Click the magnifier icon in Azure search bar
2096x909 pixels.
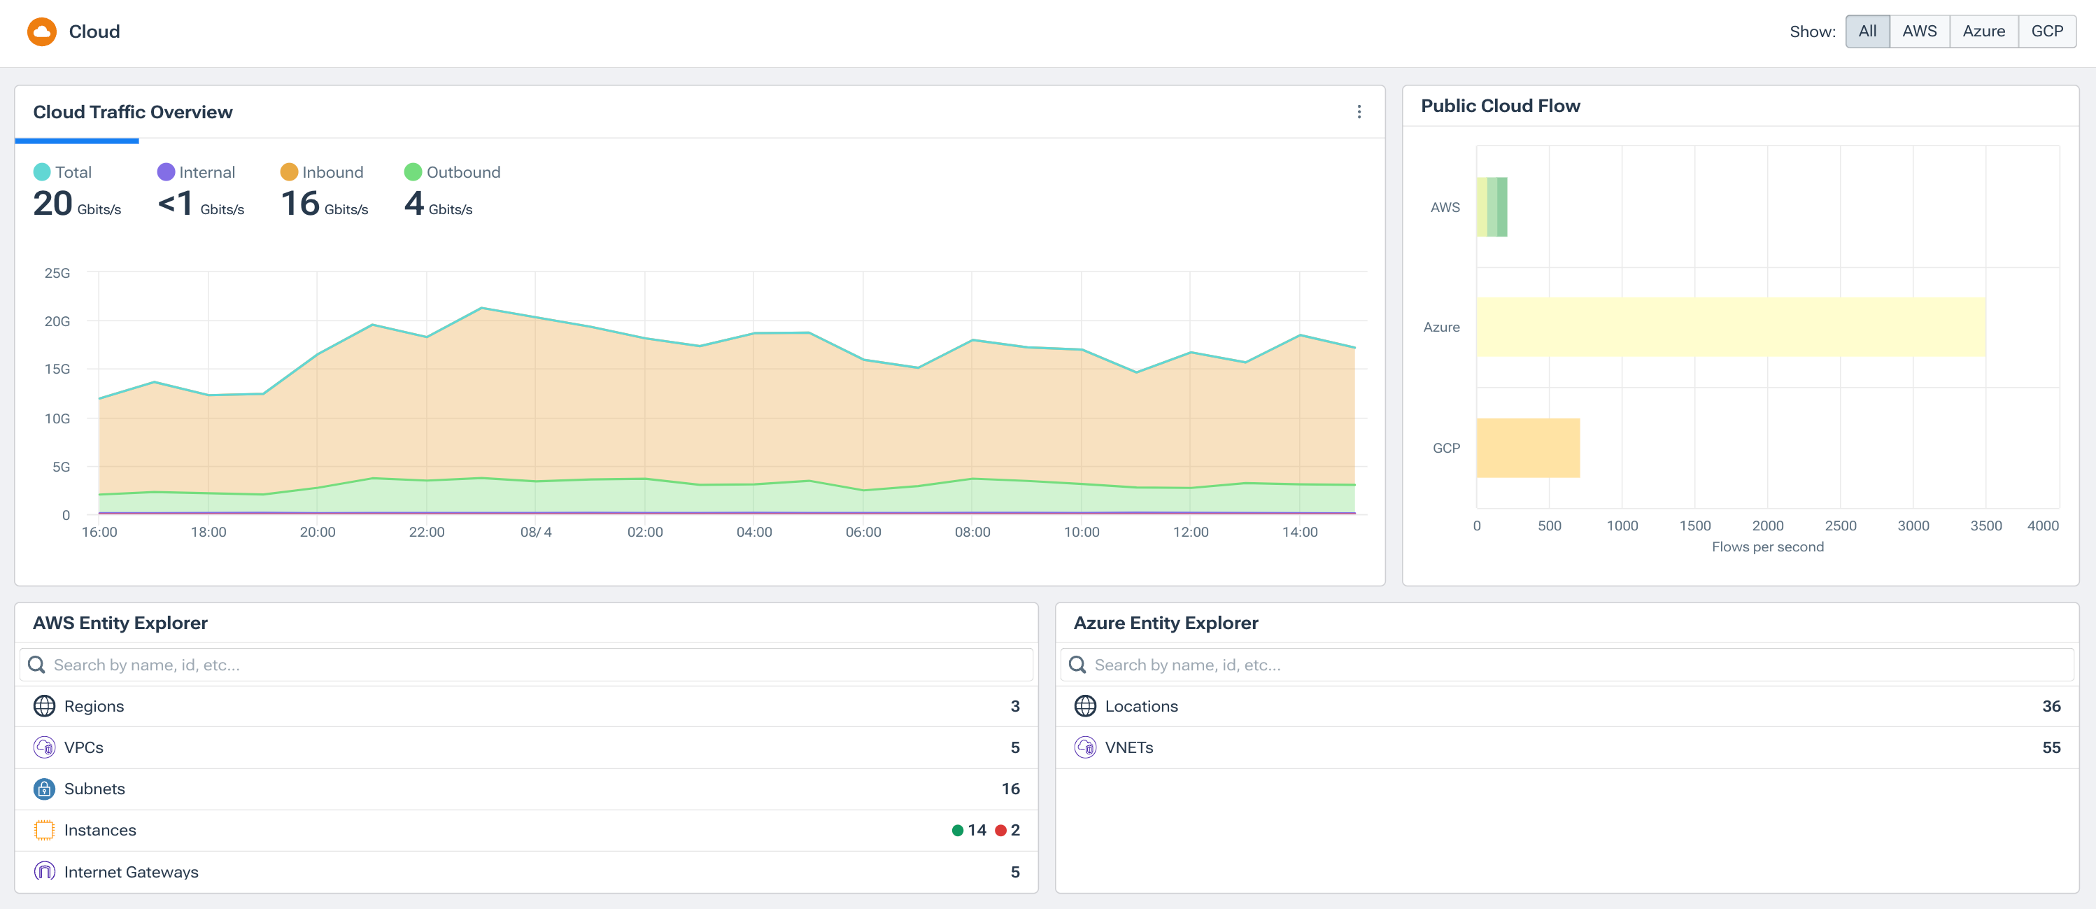tap(1077, 664)
